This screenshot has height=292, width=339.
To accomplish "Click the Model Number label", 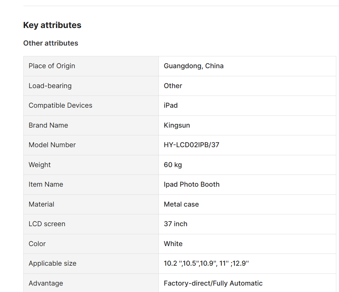I will [52, 145].
